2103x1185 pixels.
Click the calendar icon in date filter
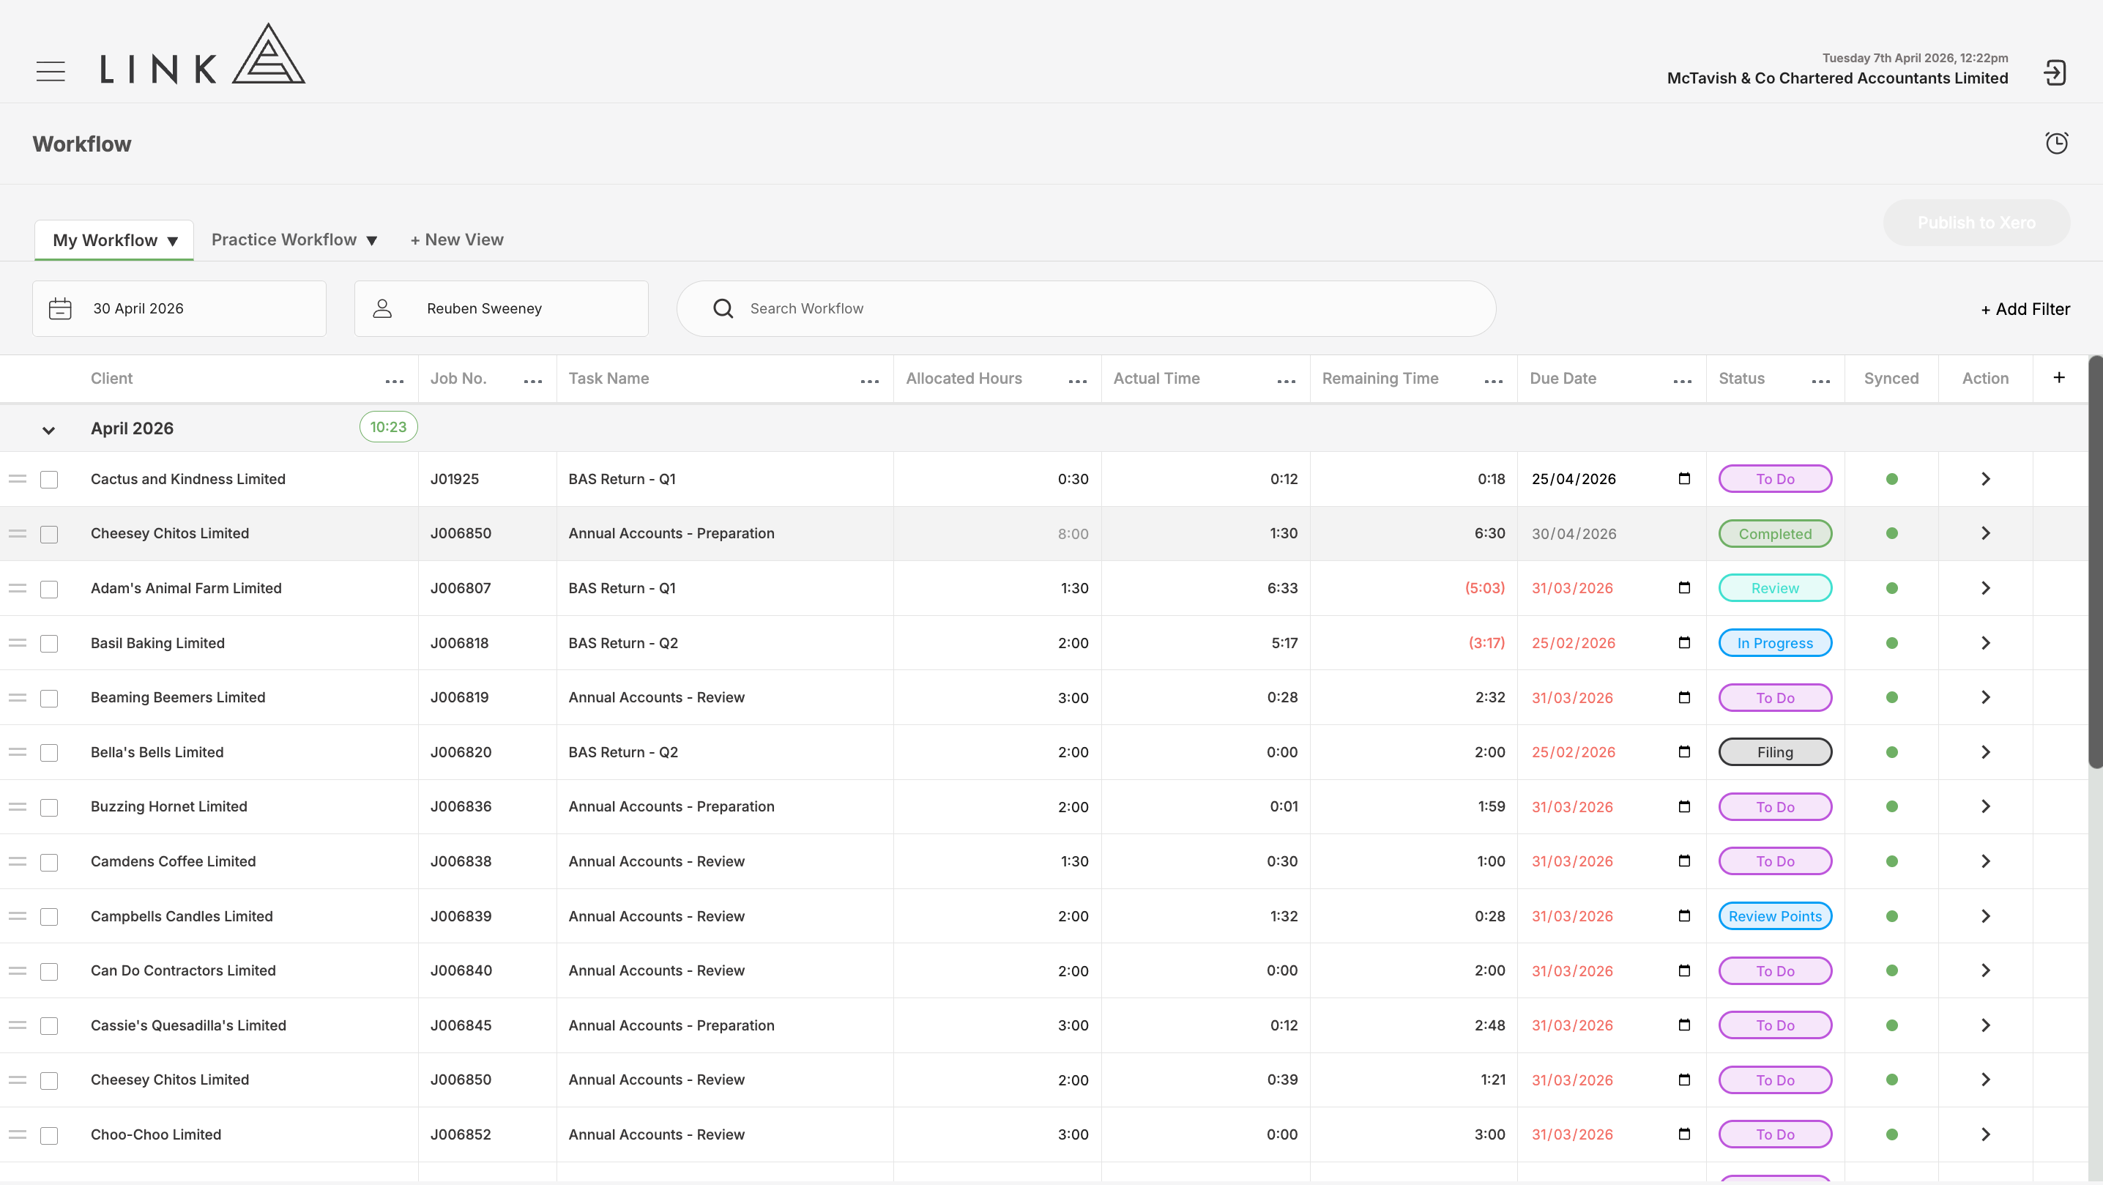[61, 309]
